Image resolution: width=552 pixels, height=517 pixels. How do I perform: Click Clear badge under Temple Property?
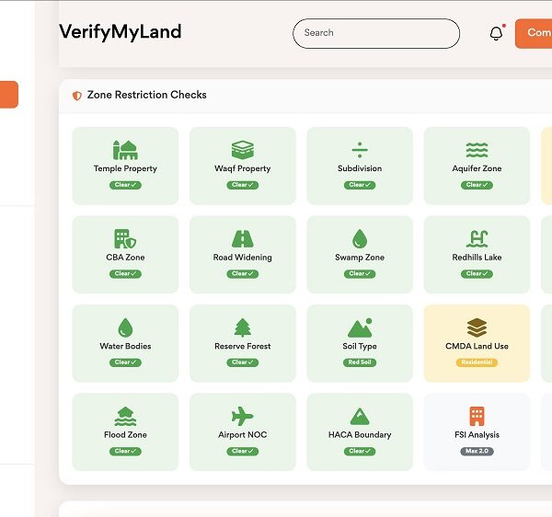coord(125,185)
